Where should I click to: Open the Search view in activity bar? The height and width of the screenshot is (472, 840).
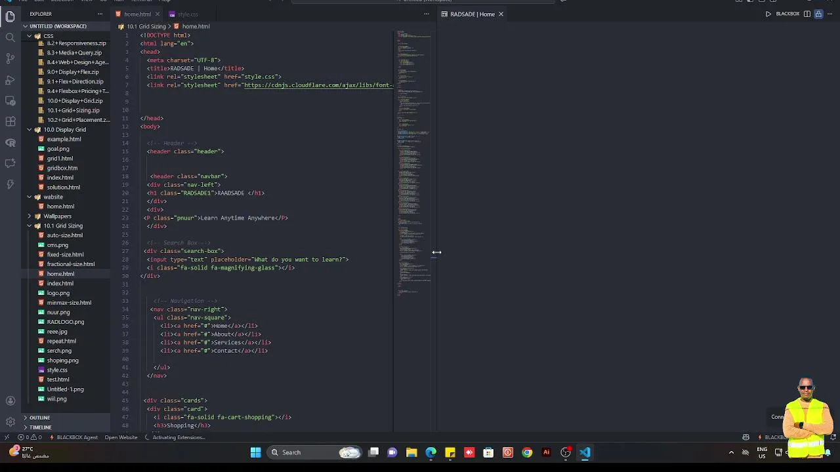click(10, 37)
